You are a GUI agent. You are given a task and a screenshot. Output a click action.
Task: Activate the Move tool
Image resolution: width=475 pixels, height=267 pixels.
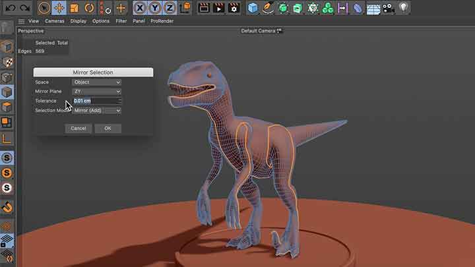[x=59, y=8]
